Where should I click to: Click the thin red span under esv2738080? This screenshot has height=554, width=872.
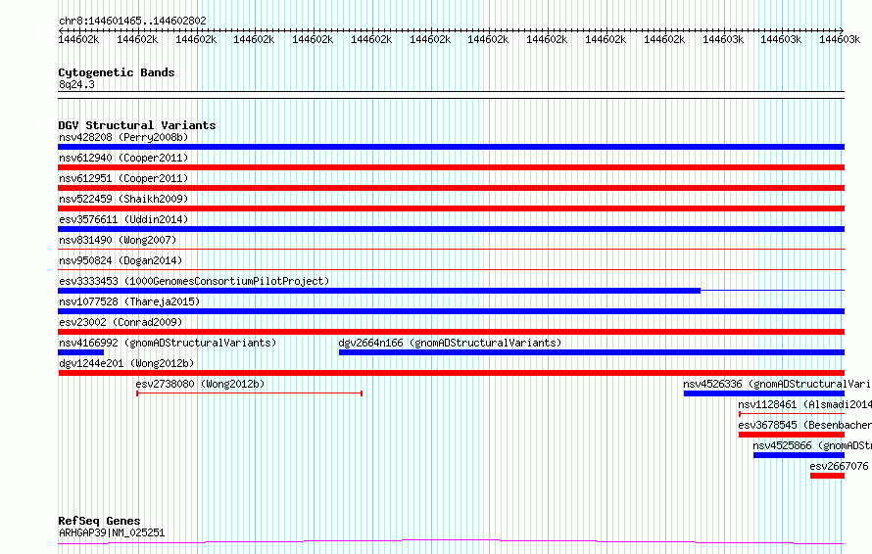coord(250,393)
